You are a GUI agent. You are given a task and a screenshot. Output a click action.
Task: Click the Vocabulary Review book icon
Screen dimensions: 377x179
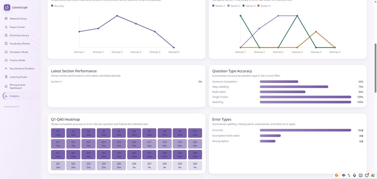tap(6, 44)
